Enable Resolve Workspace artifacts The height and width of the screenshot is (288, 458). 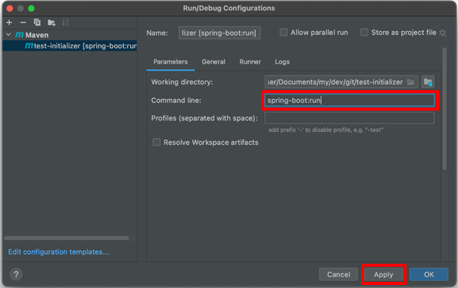157,142
